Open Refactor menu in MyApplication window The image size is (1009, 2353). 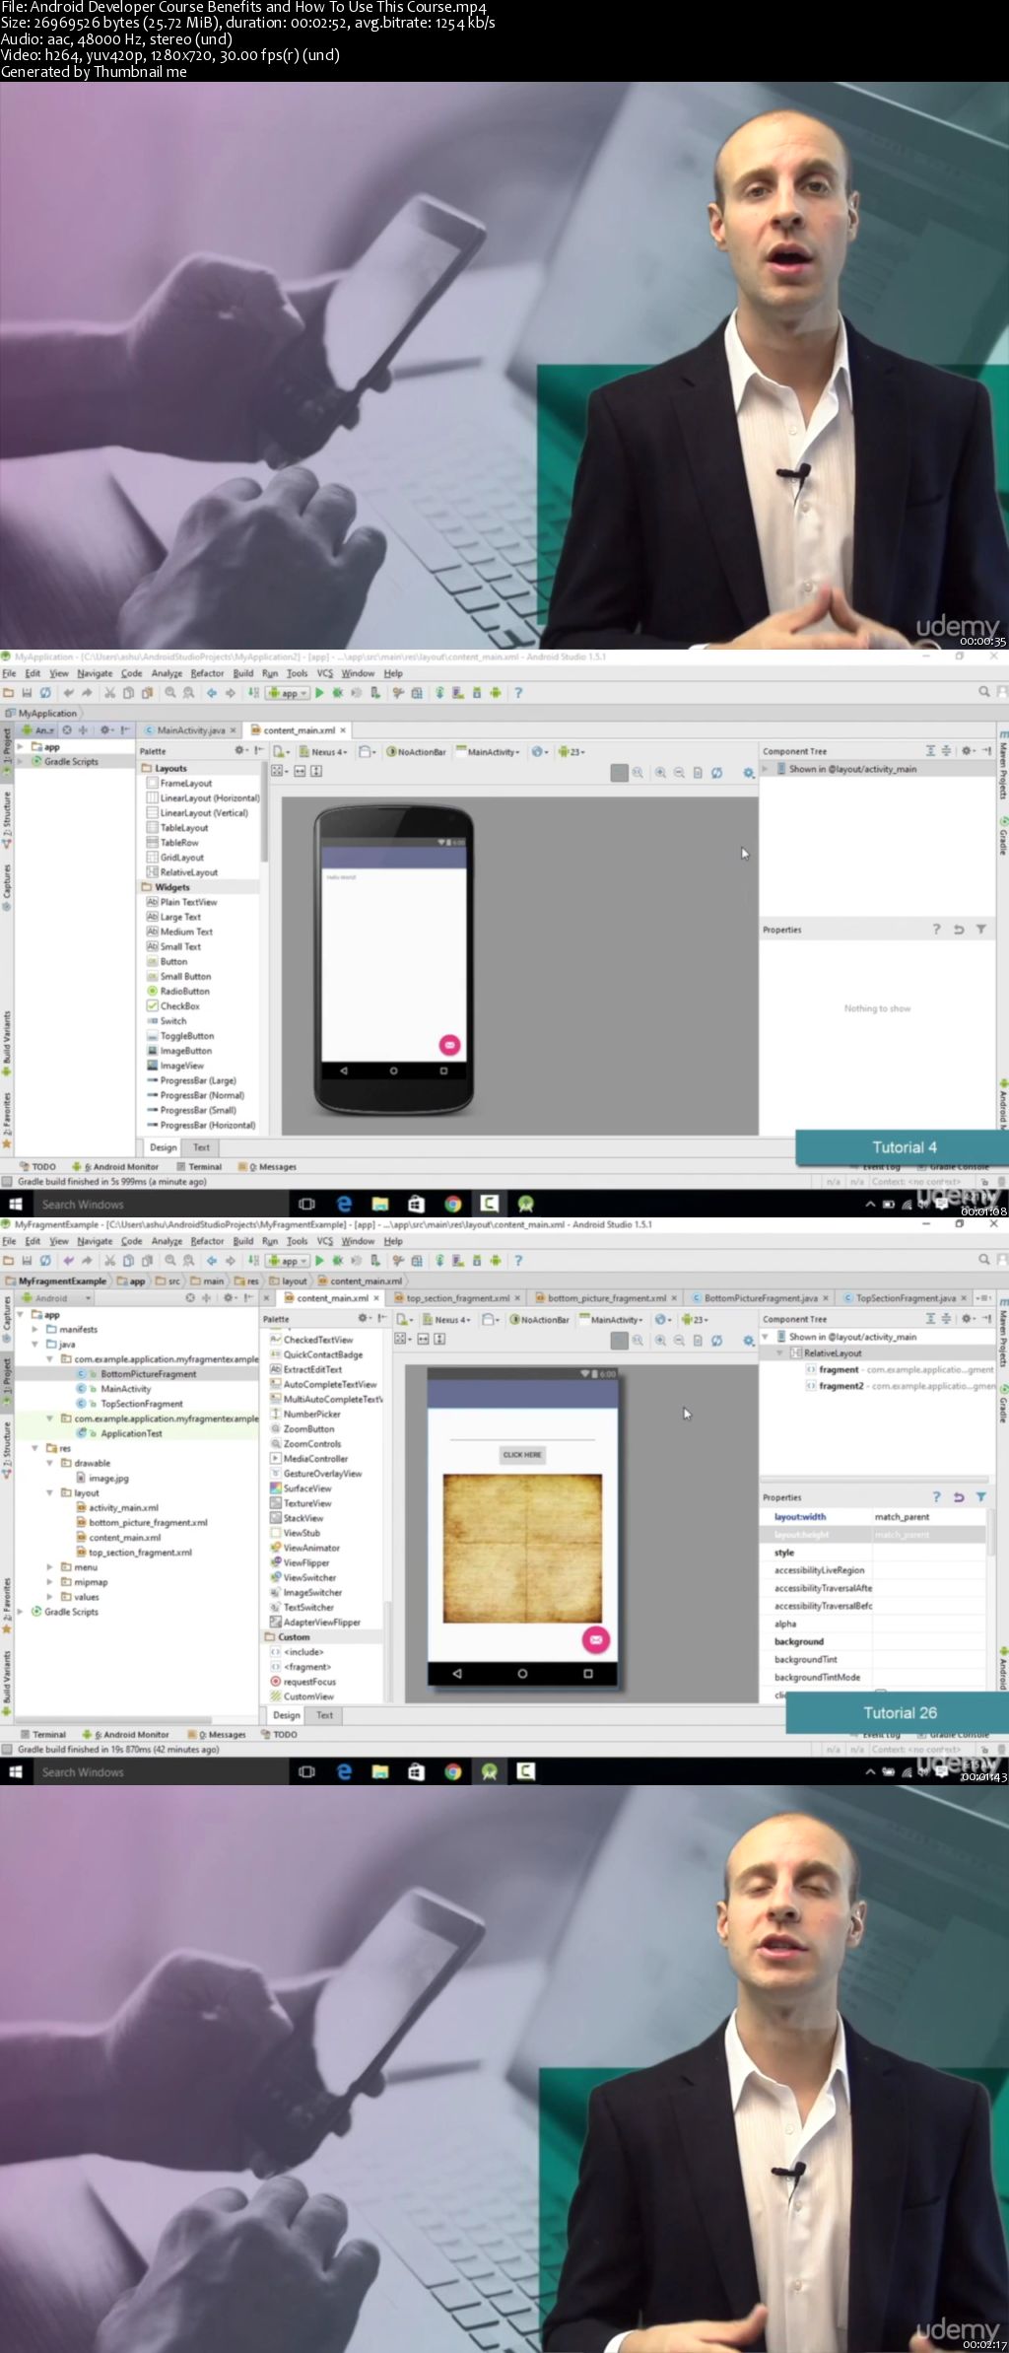click(x=207, y=673)
